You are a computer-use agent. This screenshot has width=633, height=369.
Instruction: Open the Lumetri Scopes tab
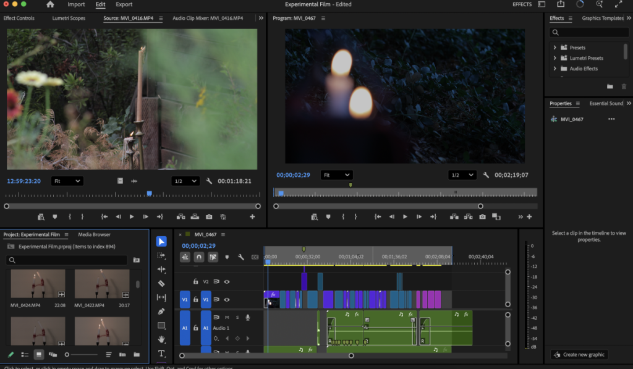69,18
